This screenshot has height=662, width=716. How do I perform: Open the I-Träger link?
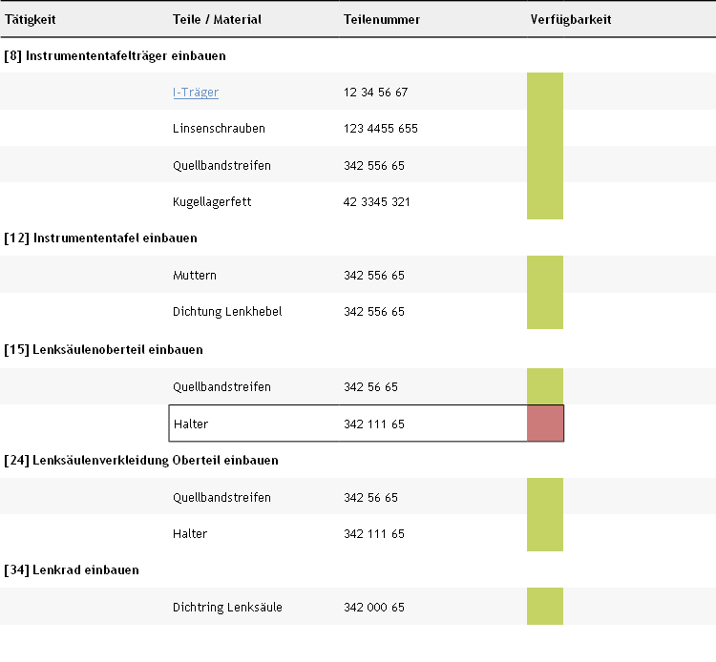pos(196,93)
